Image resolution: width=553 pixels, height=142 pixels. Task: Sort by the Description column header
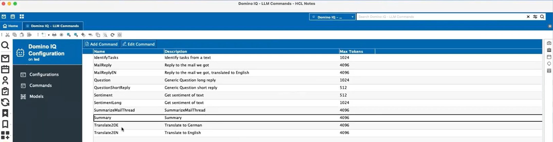pos(251,51)
